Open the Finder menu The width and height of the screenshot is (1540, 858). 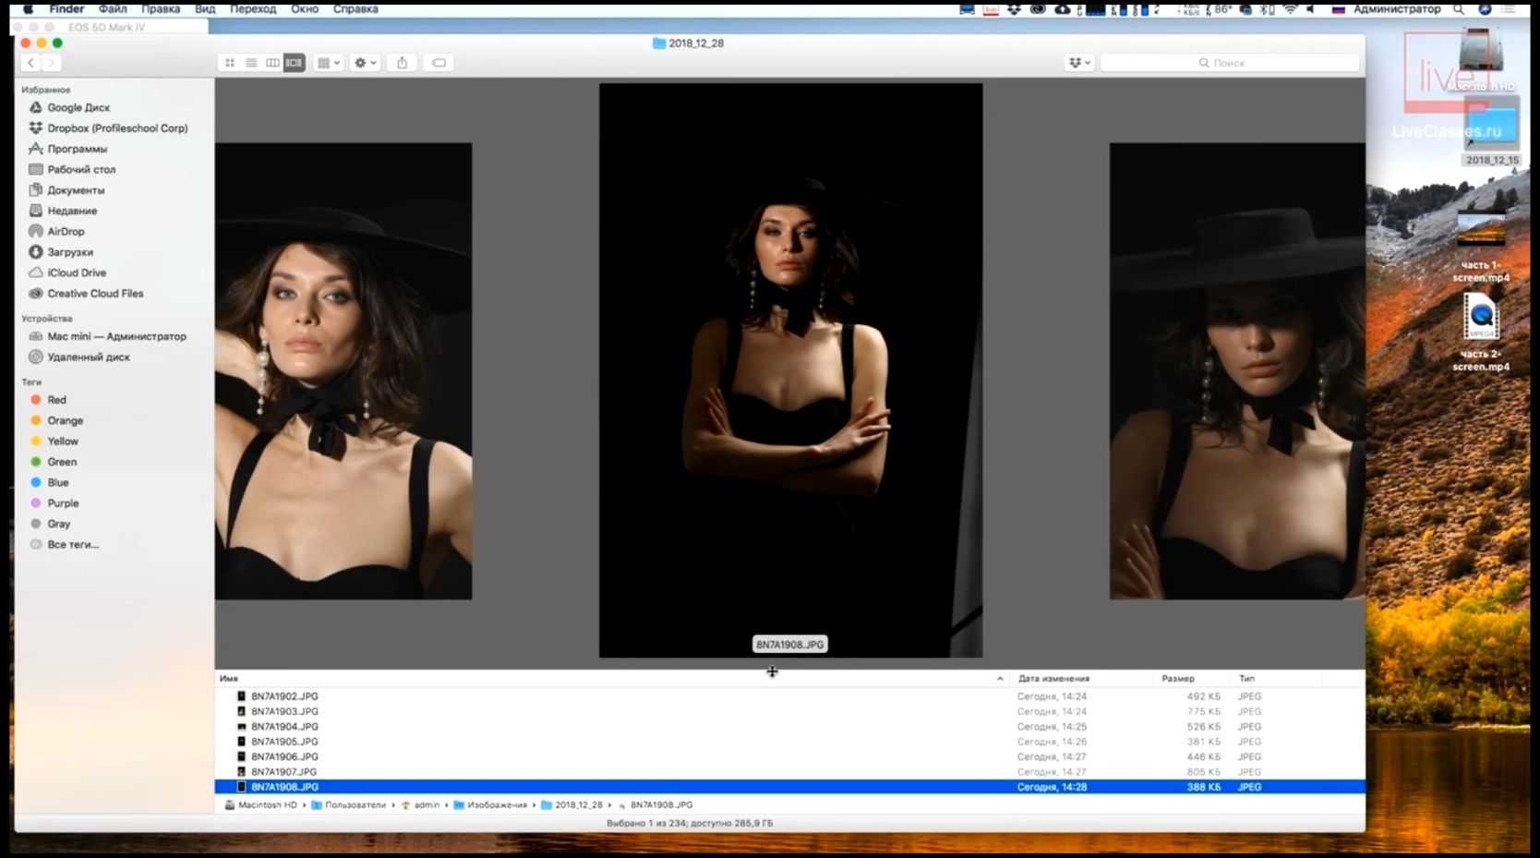[66, 9]
